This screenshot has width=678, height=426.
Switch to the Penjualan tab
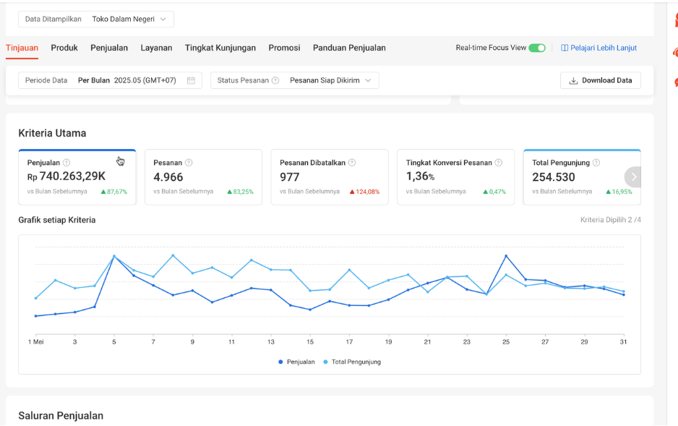(109, 48)
